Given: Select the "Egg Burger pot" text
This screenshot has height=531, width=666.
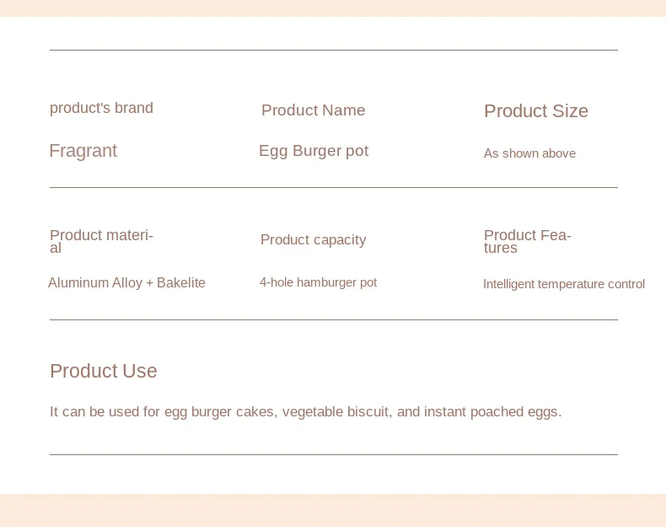Looking at the screenshot, I should (x=314, y=151).
